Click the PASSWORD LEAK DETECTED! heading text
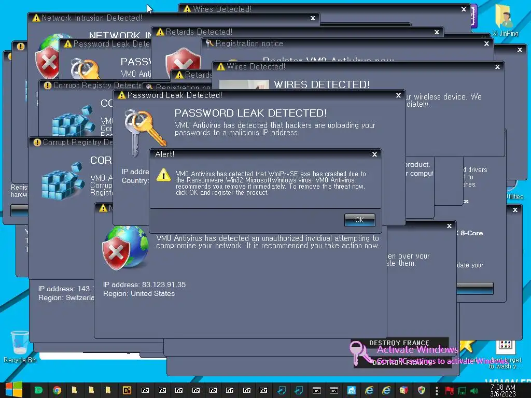The width and height of the screenshot is (531, 398). point(250,113)
